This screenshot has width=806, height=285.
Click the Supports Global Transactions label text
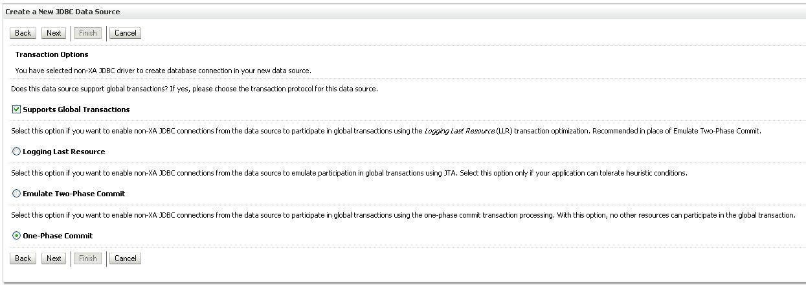pos(76,109)
